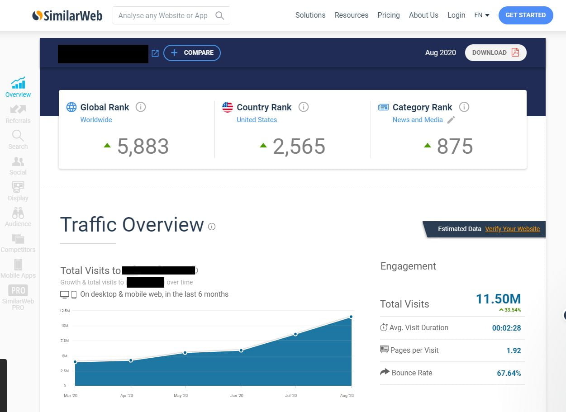Click the Category Rank news icon
The height and width of the screenshot is (412, 566).
coord(383,107)
